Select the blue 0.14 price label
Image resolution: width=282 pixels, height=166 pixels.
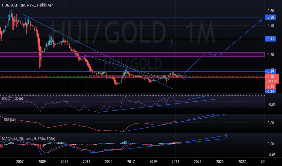pos(270,91)
